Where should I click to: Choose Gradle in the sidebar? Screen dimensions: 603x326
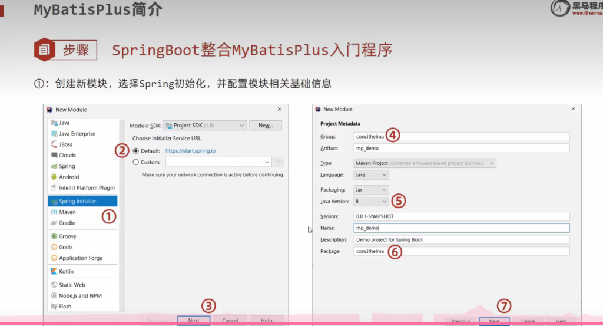coord(67,223)
